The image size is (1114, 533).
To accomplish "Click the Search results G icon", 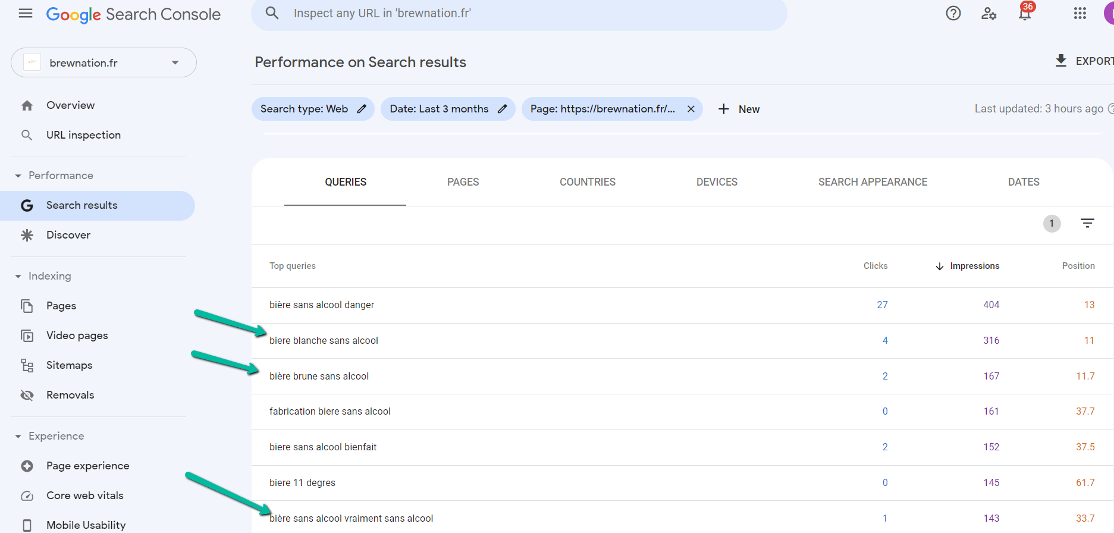I will click(x=27, y=205).
